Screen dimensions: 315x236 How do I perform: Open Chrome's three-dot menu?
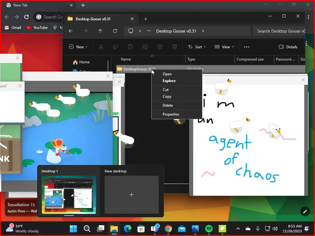point(308,17)
